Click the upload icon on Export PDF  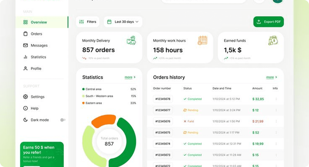pos(259,22)
